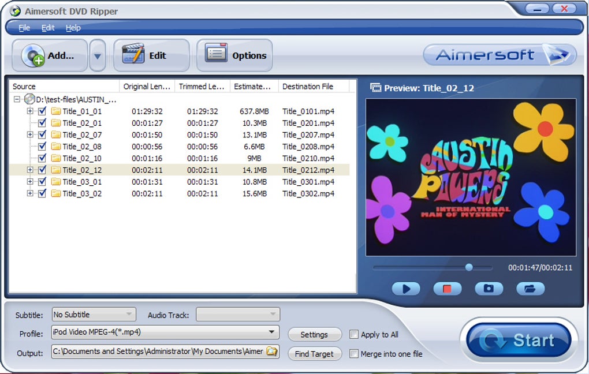
Task: Uncheck the Title_03_01 checkbox
Action: pos(42,182)
